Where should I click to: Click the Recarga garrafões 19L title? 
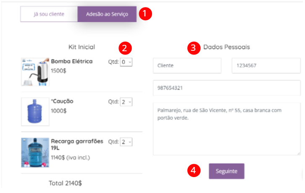click(x=77, y=145)
